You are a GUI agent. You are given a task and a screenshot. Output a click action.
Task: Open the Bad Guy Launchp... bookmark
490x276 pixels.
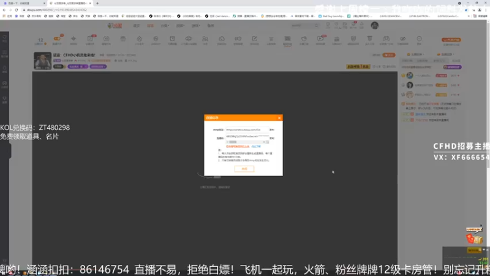pos(331,16)
